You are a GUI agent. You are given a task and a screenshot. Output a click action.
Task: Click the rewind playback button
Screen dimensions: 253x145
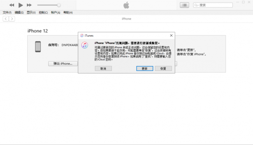click(12, 5)
